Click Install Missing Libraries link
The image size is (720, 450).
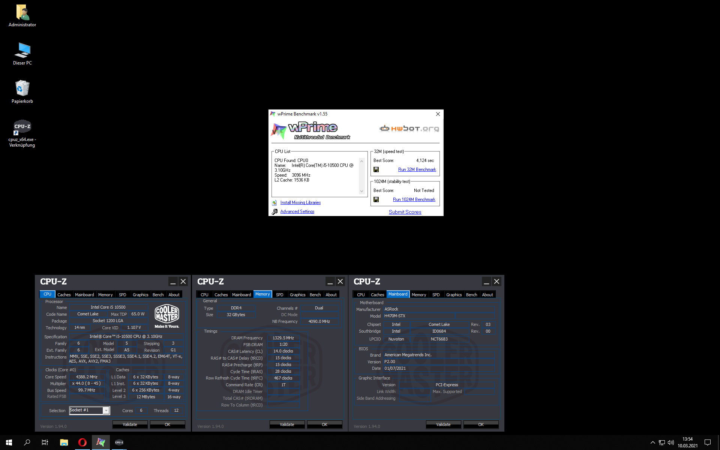[300, 202]
